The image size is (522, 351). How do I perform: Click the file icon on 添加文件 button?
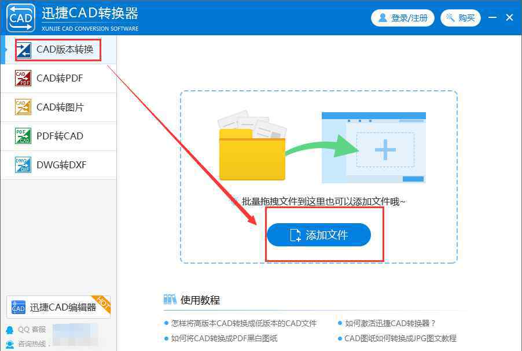pyautogui.click(x=295, y=235)
